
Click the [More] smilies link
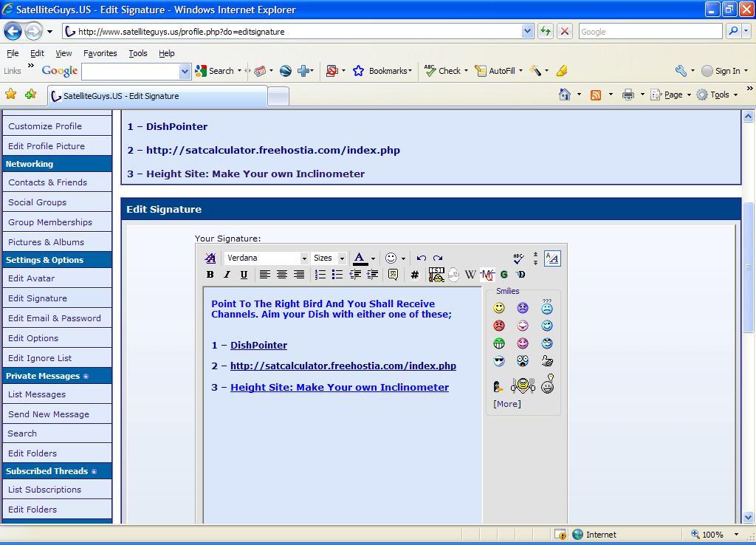click(506, 404)
